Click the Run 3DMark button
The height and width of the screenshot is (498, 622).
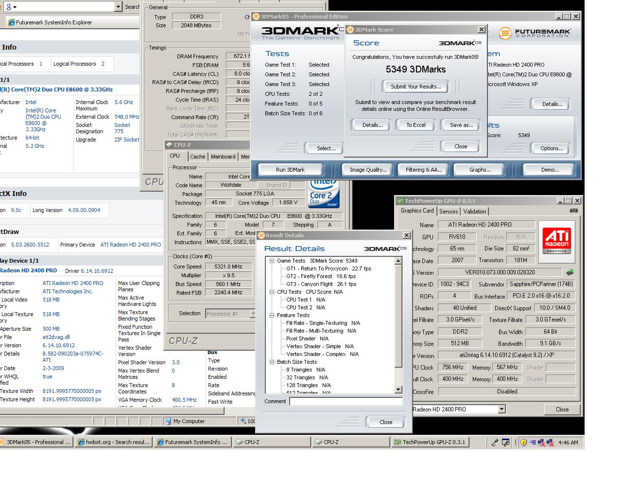(x=290, y=170)
